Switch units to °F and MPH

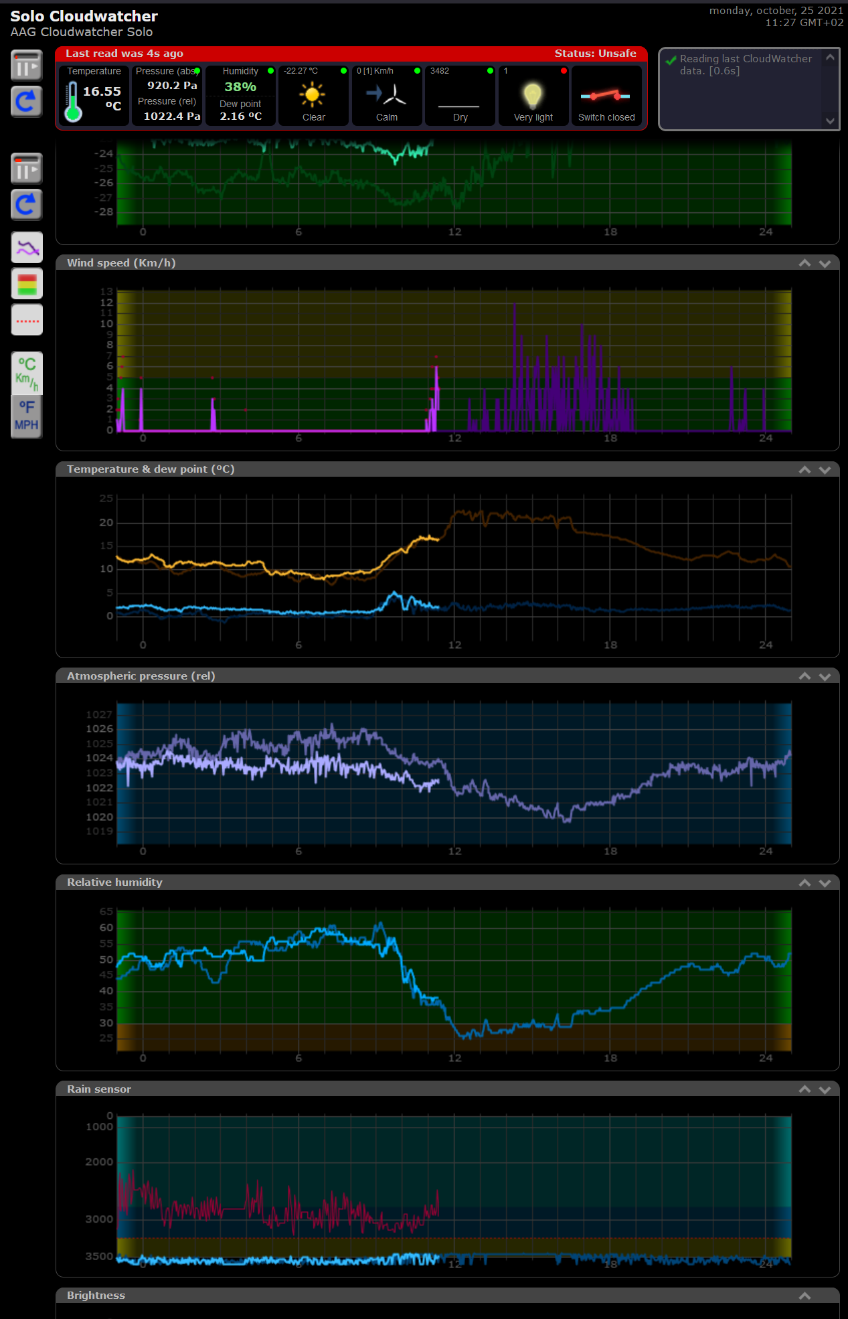pos(27,416)
